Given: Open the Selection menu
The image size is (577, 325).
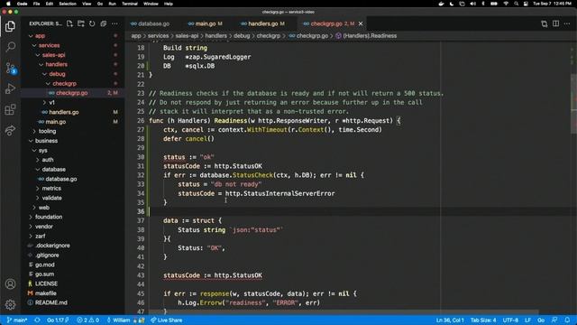Looking at the screenshot, I should click(x=68, y=4).
